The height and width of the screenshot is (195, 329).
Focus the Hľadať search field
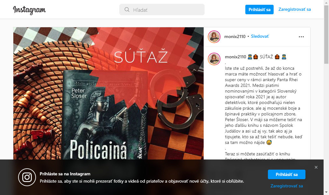(x=162, y=10)
